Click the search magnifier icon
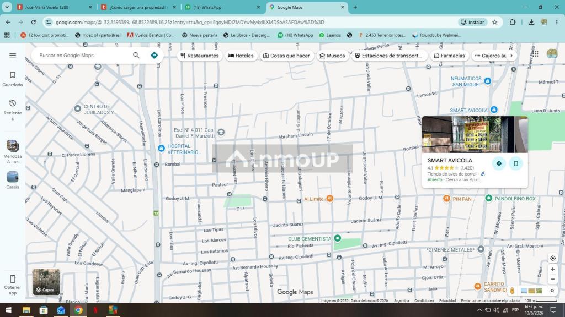The image size is (565, 317). (x=136, y=56)
